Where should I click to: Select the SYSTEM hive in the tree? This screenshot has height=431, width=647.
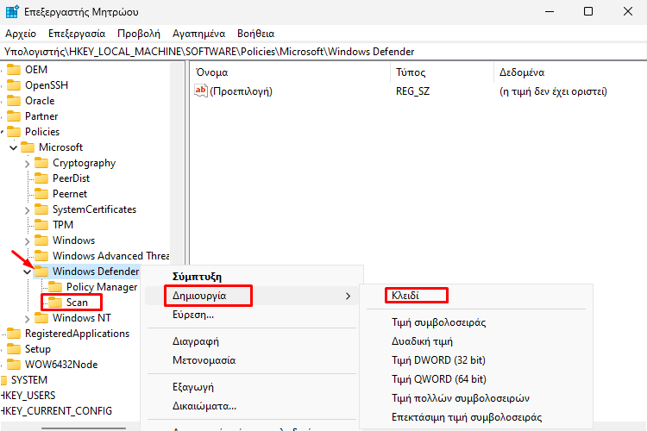point(29,380)
